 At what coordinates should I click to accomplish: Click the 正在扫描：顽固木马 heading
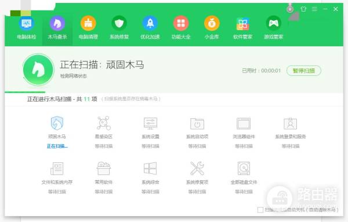[x=102, y=65]
